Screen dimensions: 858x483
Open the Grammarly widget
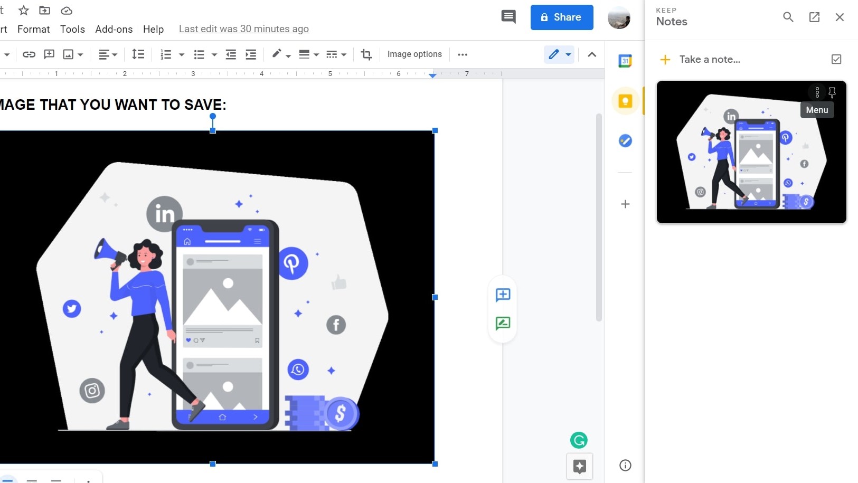coord(579,440)
